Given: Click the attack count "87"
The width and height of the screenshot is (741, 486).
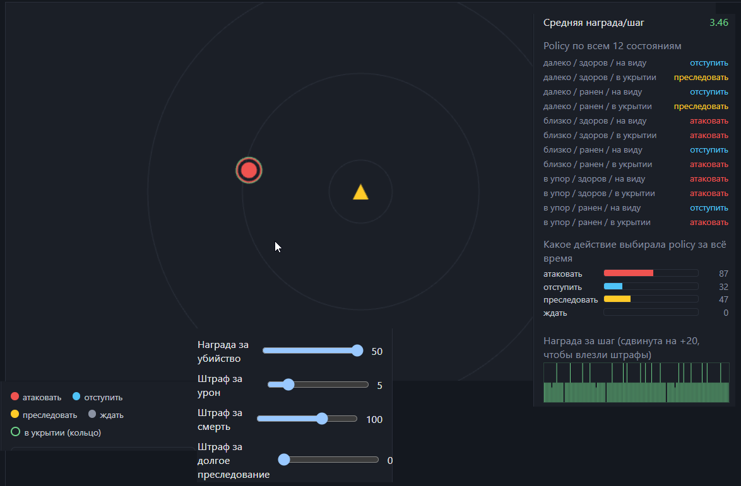Looking at the screenshot, I should [x=723, y=274].
